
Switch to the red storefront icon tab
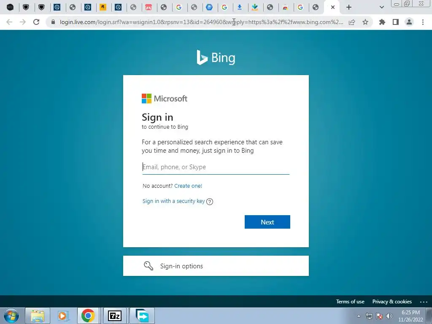(x=148, y=7)
